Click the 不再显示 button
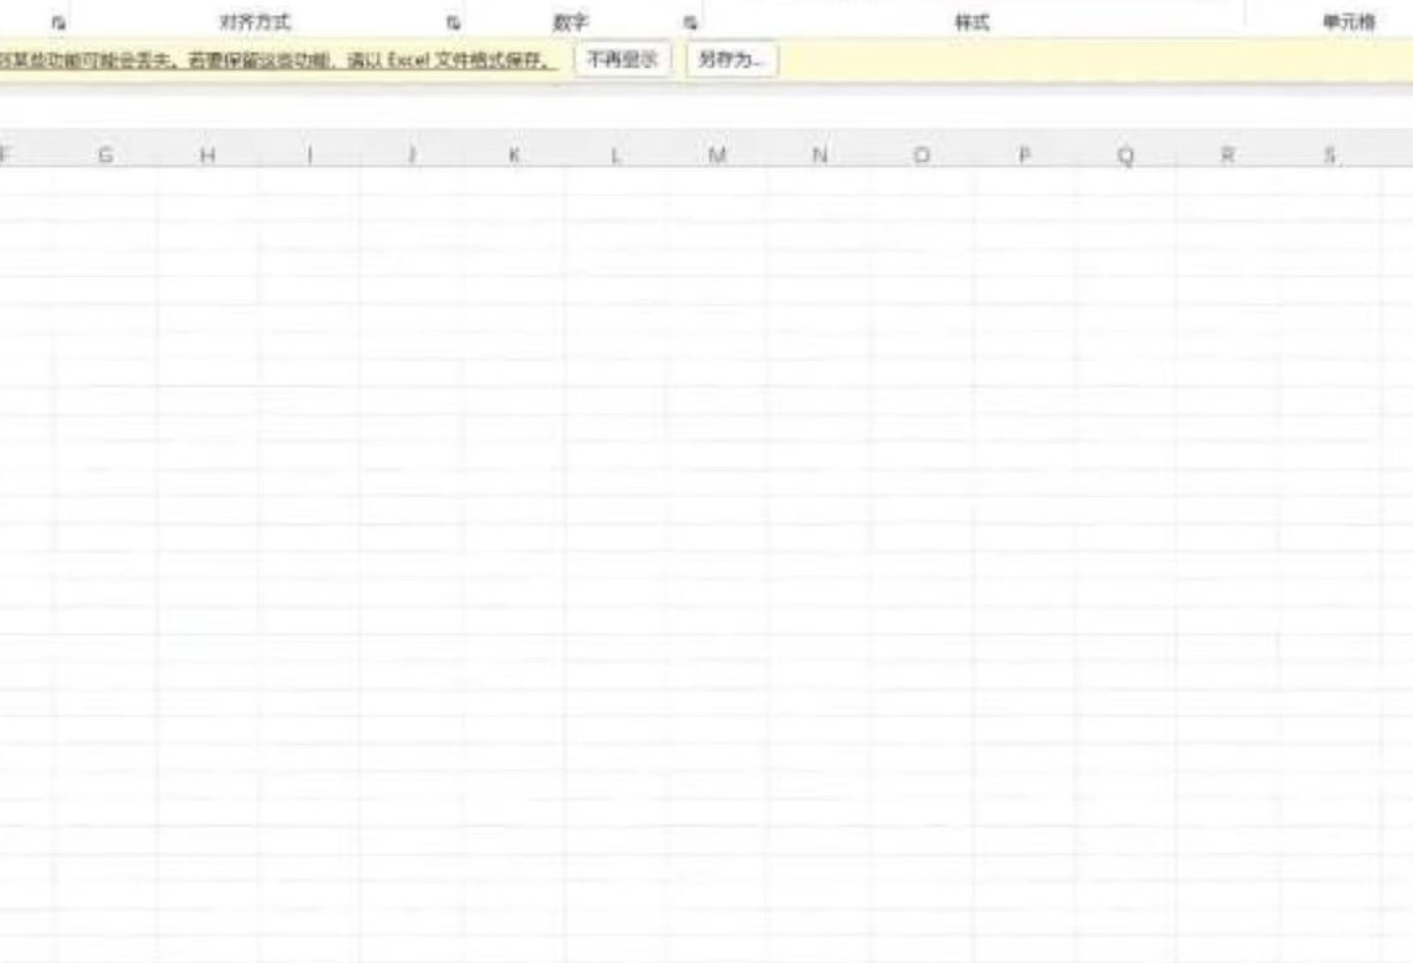The height and width of the screenshot is (963, 1413). (x=622, y=60)
